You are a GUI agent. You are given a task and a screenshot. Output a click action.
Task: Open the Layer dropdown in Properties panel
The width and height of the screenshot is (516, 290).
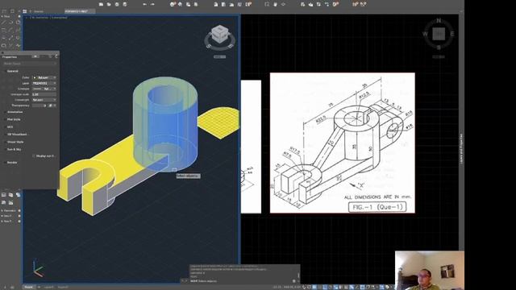coord(44,83)
